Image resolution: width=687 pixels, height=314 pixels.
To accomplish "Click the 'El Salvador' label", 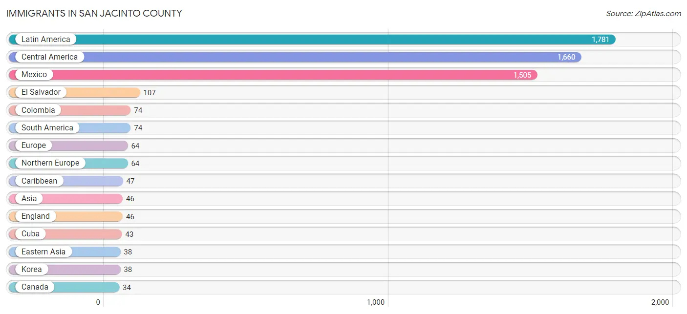I will (41, 92).
